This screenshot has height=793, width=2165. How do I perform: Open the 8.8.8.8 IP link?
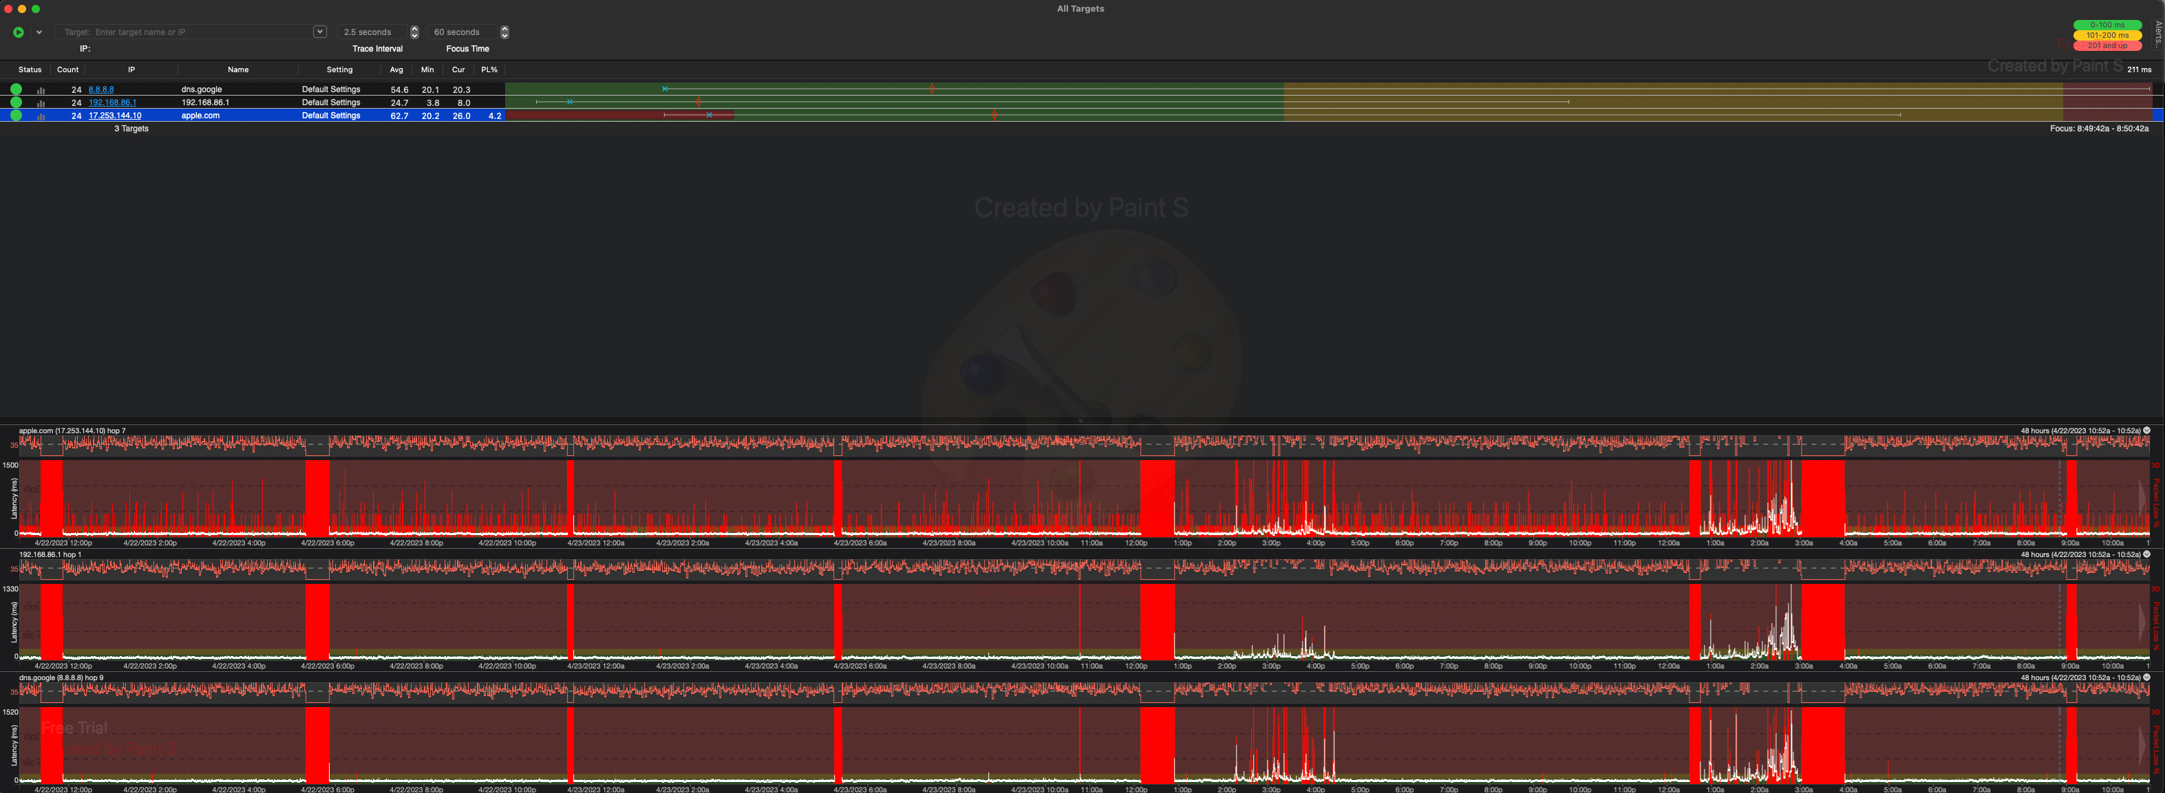[x=101, y=89]
